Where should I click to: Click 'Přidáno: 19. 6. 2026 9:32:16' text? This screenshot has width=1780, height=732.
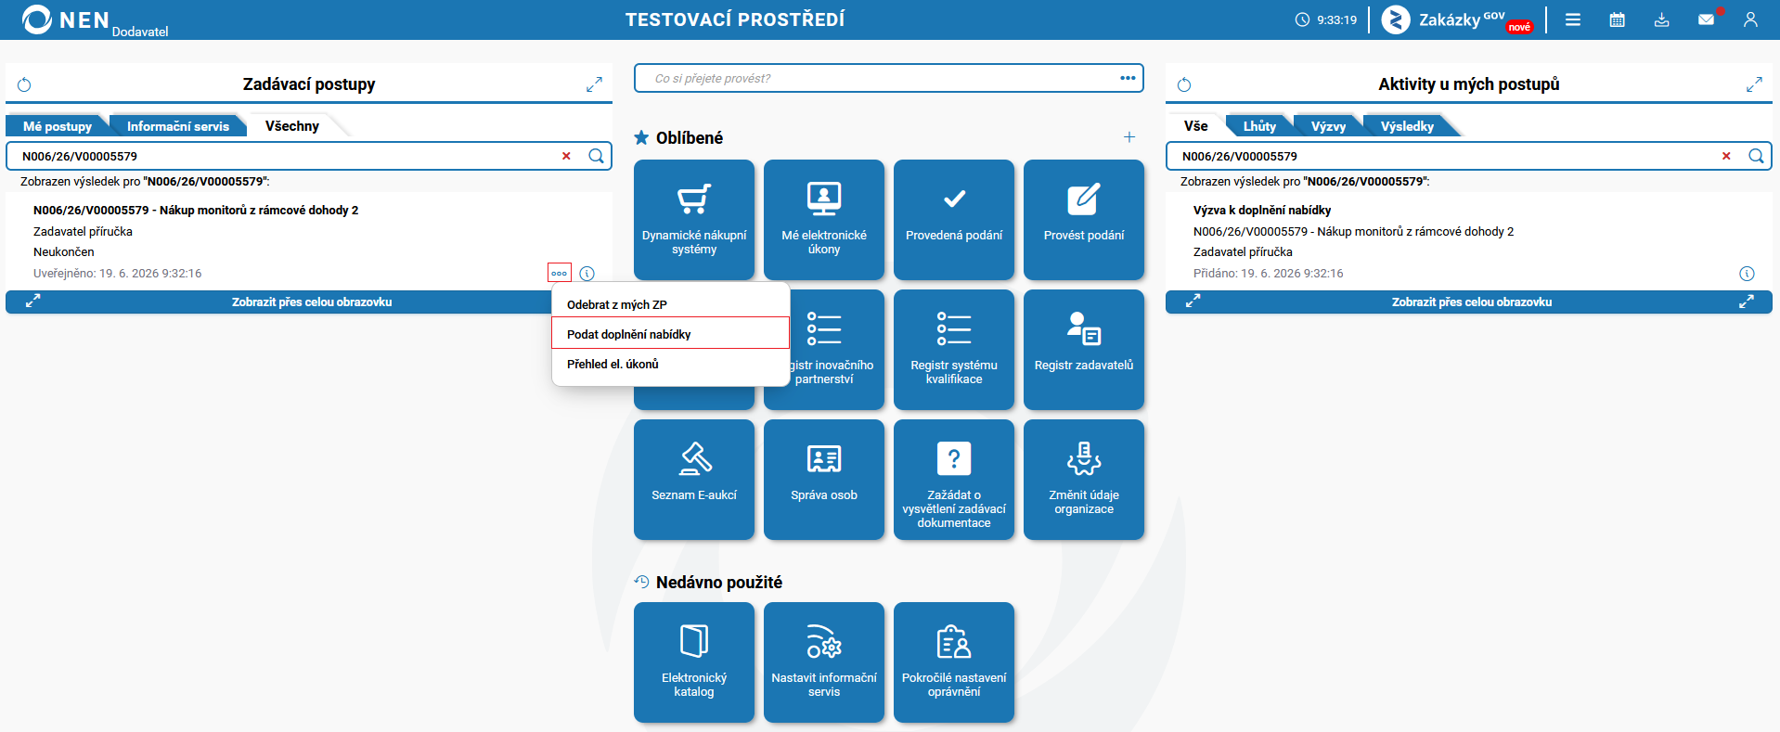[x=1269, y=274]
